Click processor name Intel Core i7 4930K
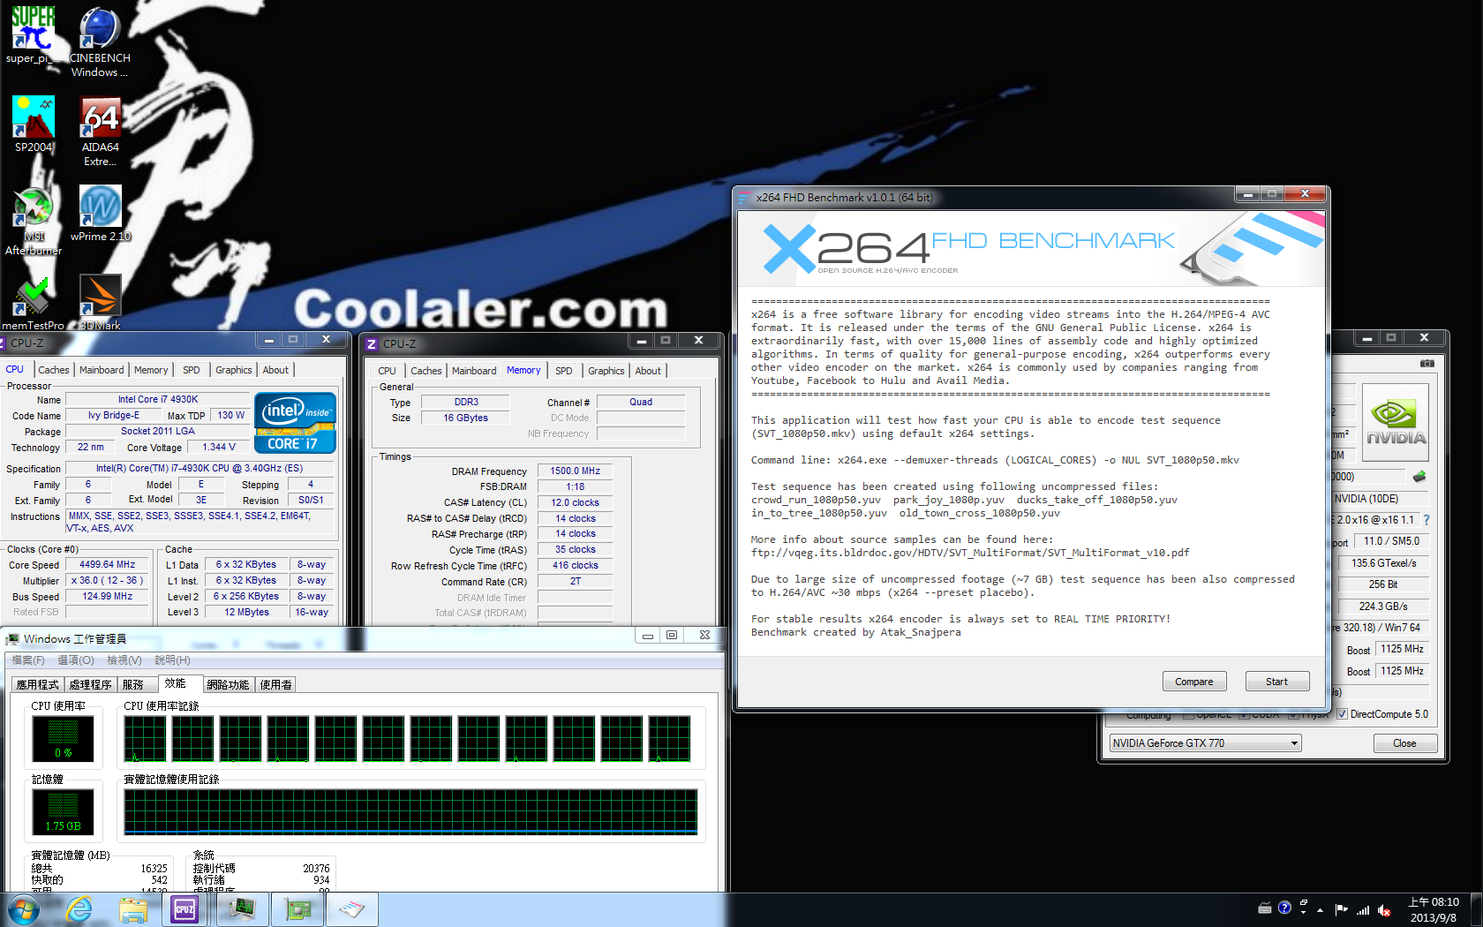Viewport: 1483px width, 927px height. click(158, 399)
